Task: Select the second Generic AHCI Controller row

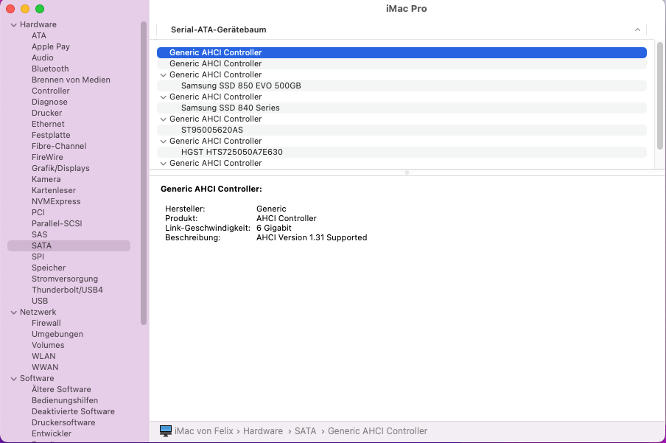Action: [402, 64]
